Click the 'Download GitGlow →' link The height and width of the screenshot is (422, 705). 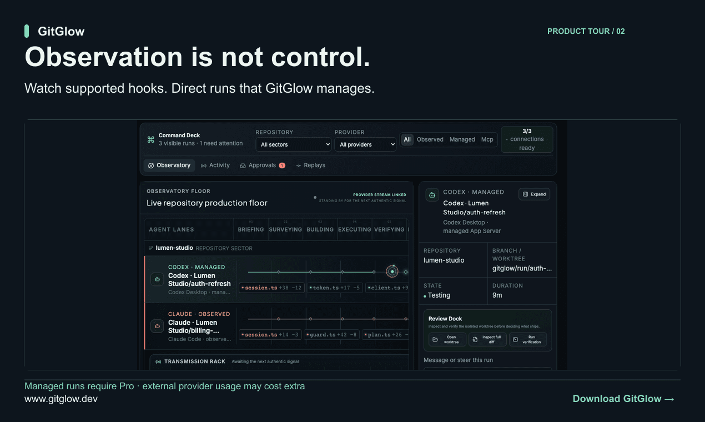pos(623,399)
